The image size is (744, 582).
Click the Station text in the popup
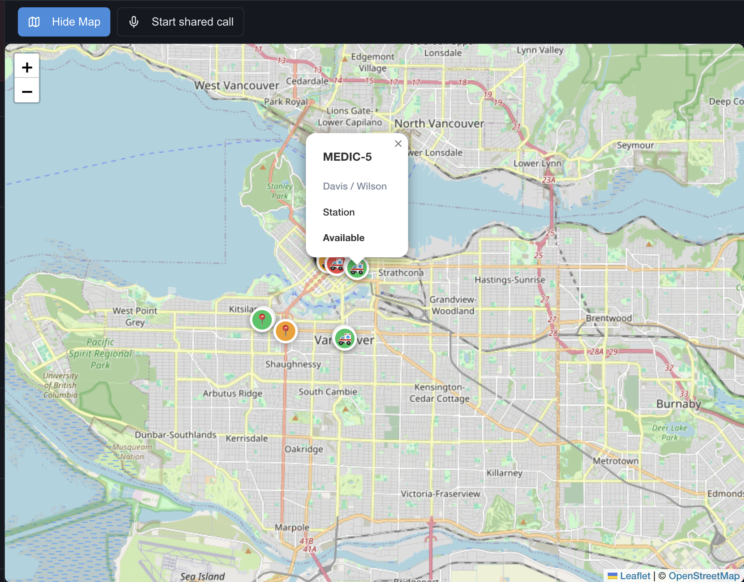(x=339, y=212)
